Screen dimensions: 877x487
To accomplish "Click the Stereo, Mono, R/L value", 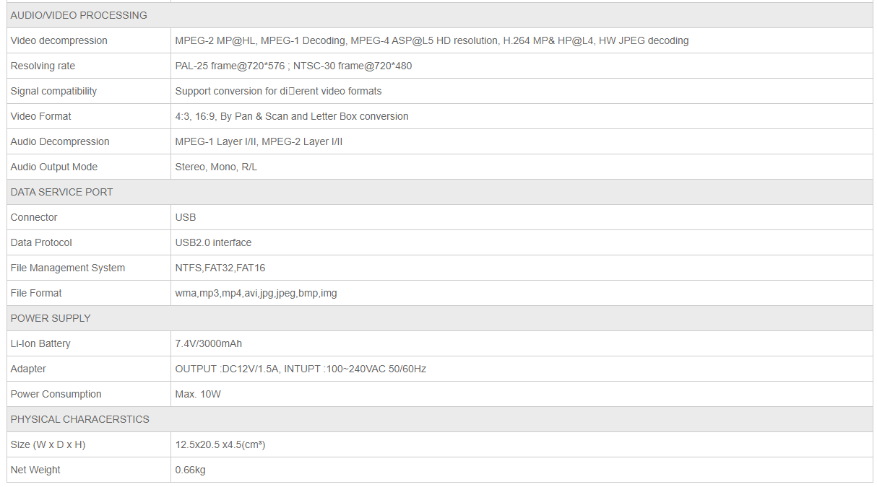I will [216, 167].
